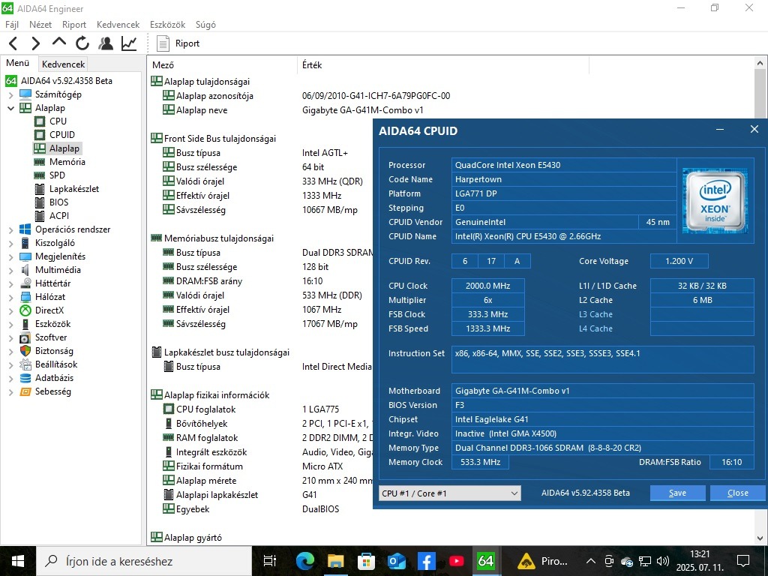Click the Refresh icon in toolbar
Screen dimensions: 768x576
tap(82, 43)
